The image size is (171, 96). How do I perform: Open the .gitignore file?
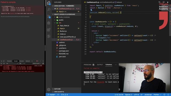tap(67, 45)
